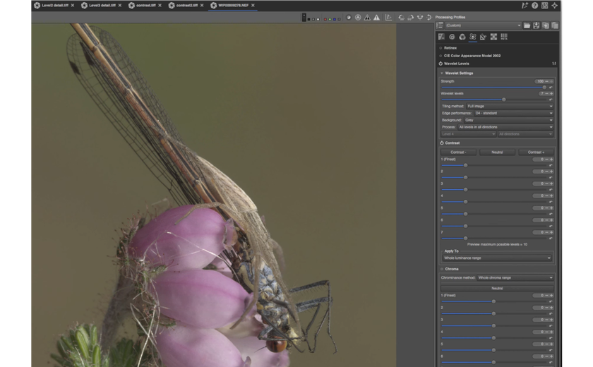Toggle the Wavelet Levels power button

[441, 64]
